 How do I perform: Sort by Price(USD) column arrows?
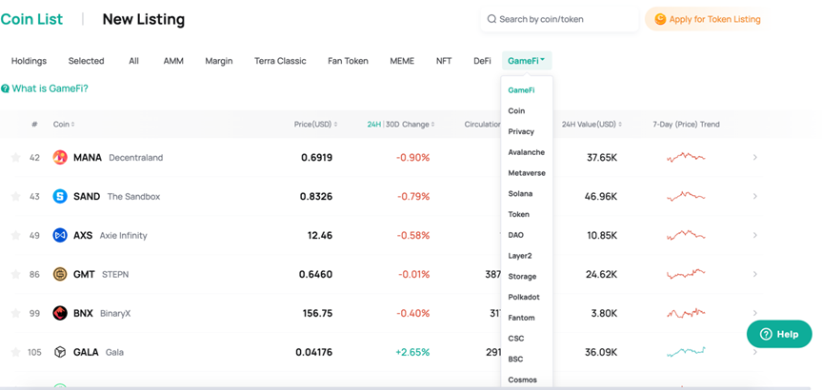[335, 125]
